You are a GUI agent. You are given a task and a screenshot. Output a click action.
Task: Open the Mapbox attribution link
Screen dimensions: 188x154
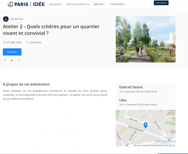click(147, 146)
